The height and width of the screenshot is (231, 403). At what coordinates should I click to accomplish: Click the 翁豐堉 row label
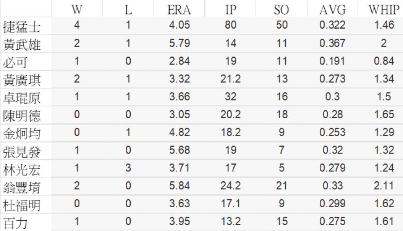pos(21,187)
